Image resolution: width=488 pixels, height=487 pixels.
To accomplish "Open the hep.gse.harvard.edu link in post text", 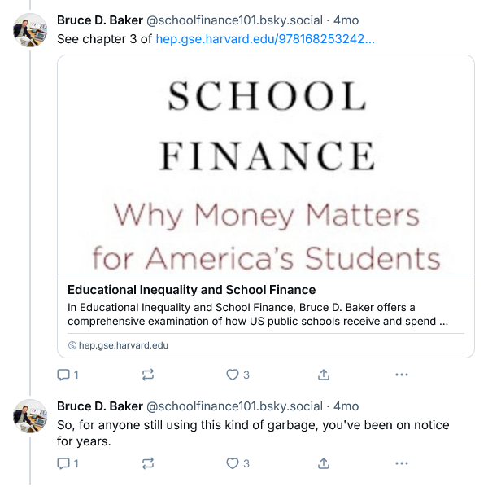I will tap(265, 39).
